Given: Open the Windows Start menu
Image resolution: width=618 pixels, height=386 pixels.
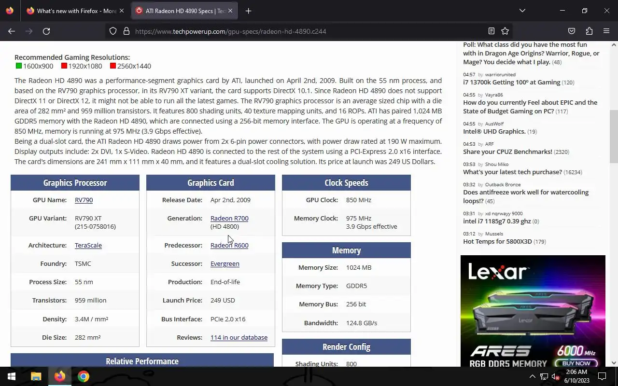Looking at the screenshot, I should tap(12, 376).
